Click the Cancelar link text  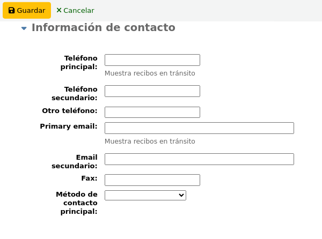78,10
